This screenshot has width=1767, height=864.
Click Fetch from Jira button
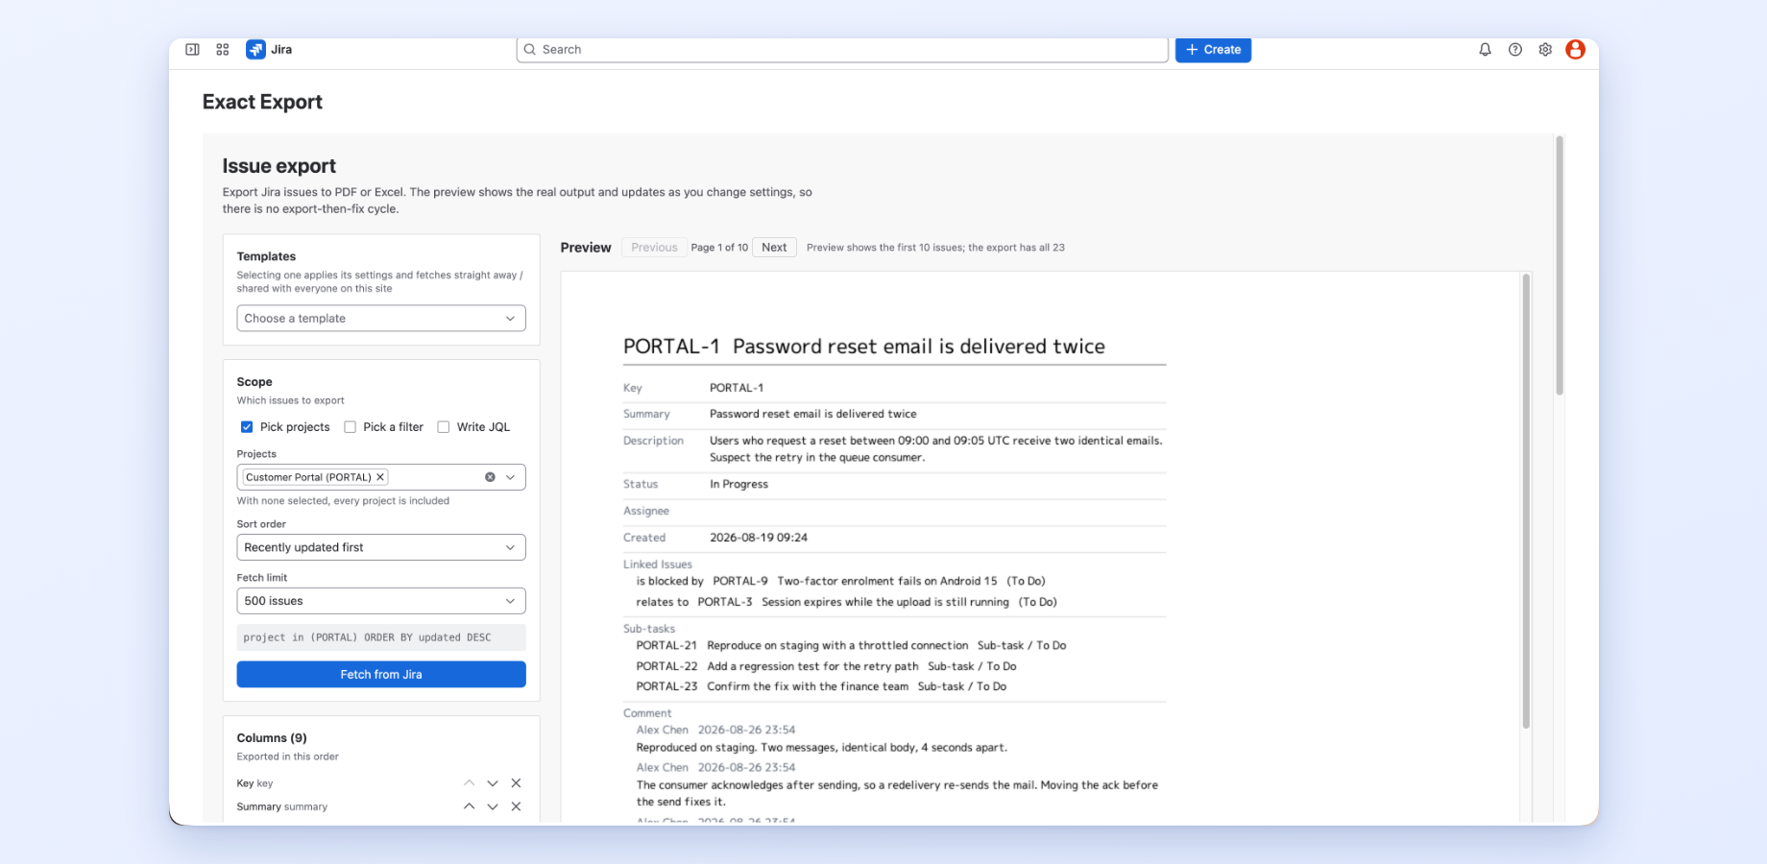pos(381,675)
